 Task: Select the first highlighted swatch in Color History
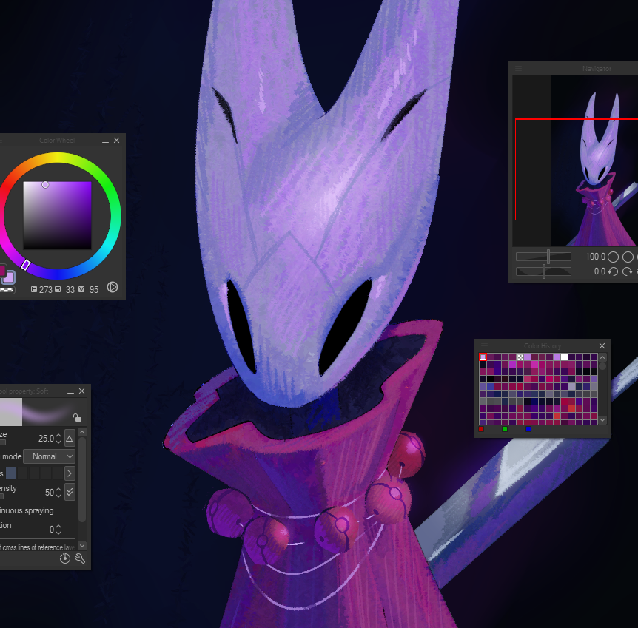tap(483, 357)
